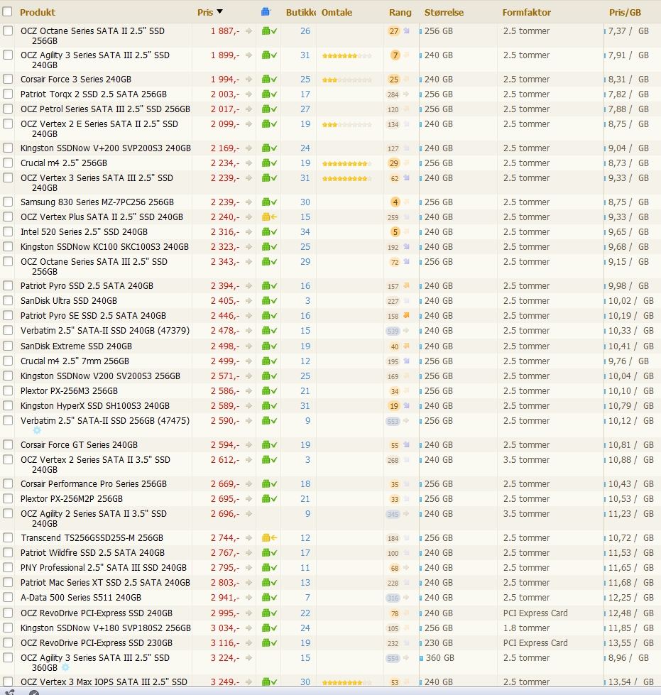Screen dimensions: 661x695
Task: Click the price 2 234,- for Crucial m4
Action: (x=225, y=163)
